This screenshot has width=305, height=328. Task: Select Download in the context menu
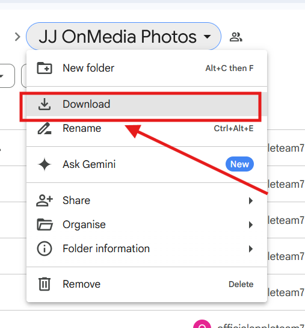(147, 104)
